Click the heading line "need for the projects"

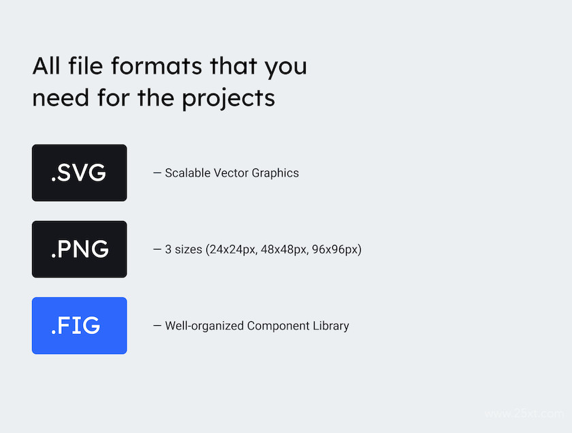point(154,99)
